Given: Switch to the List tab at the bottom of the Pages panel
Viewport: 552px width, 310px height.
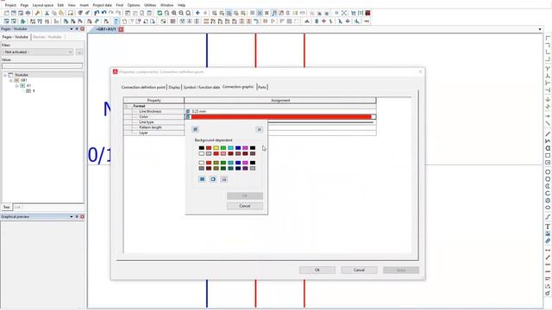Looking at the screenshot, I should click(x=17, y=208).
